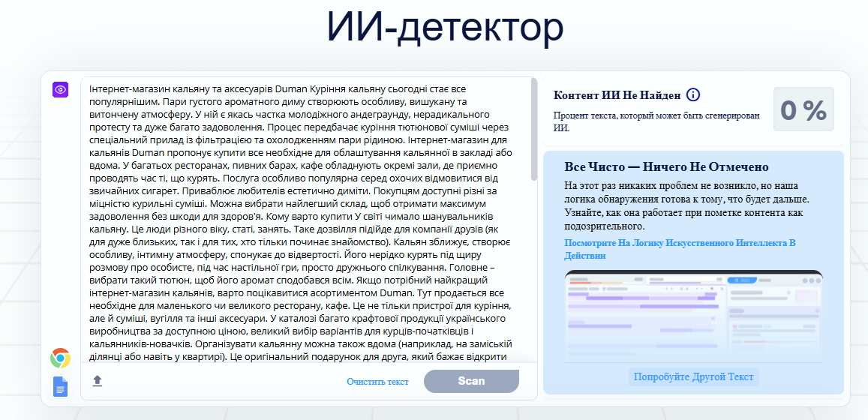Click the sentence starting На этот раз никаких проблем
Viewport: 868px width, 420px height.
click(x=689, y=205)
